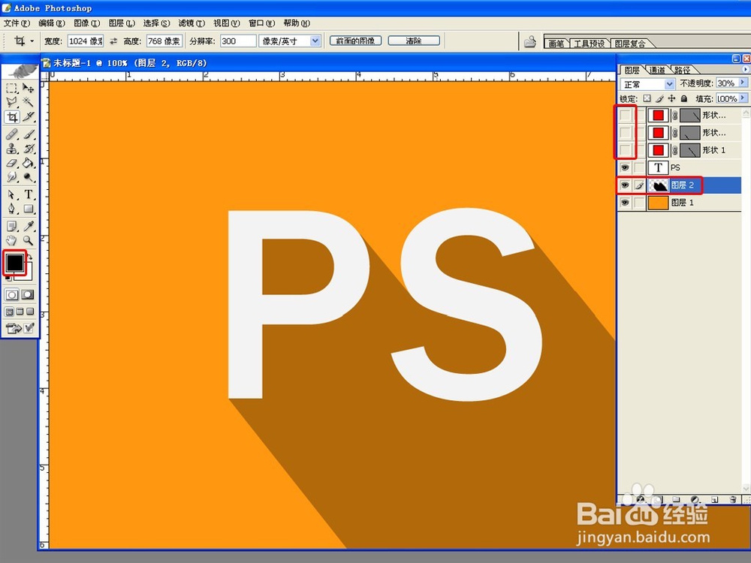Select the Notes tool

pos(11,226)
